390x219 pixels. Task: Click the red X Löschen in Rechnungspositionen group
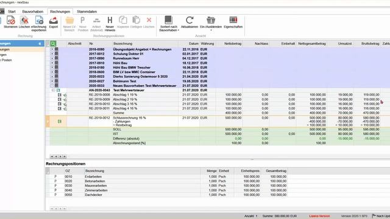(149, 20)
